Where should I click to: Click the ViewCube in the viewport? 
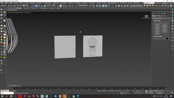coord(146,17)
